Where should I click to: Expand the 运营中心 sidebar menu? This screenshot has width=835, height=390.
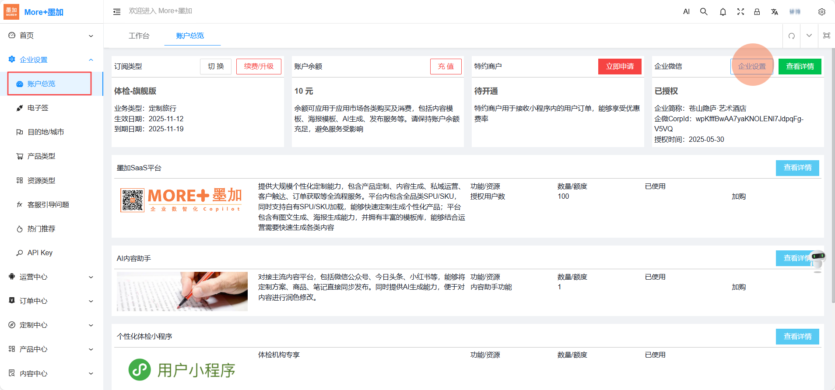tap(51, 277)
